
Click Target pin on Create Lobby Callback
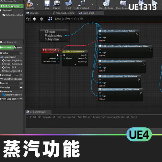[x=100, y=38]
